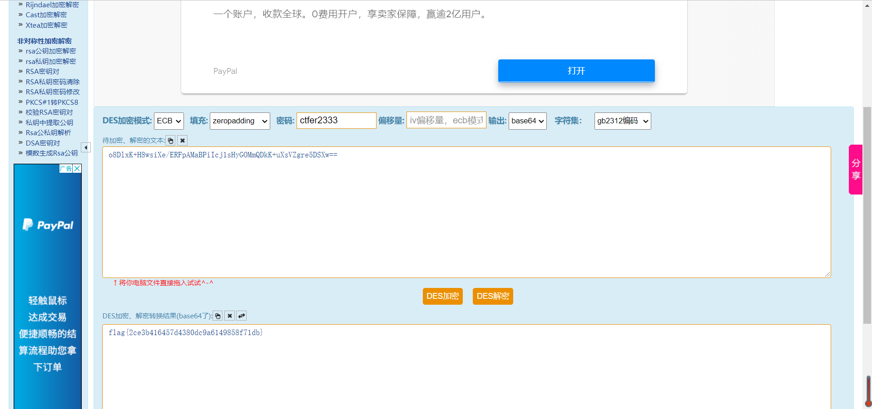Viewport: 872px width, 409px height.
Task: Click into the decrypted result textarea
Action: point(466,367)
